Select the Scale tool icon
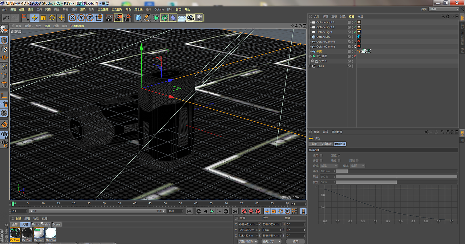 click(x=43, y=17)
